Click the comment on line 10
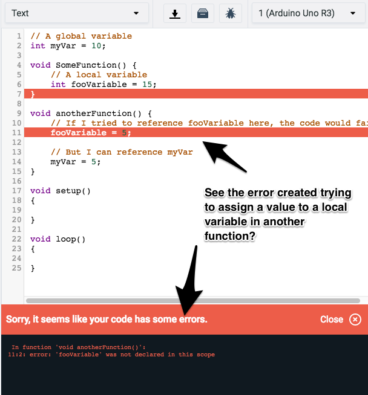Viewport: 368px width, 395px height. [209, 123]
